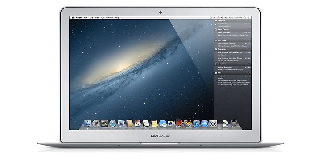Clear Mail notifications with its X button
The image size is (321, 164).
(249, 73)
